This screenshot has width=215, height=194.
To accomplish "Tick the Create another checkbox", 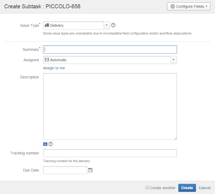I will tap(147, 188).
